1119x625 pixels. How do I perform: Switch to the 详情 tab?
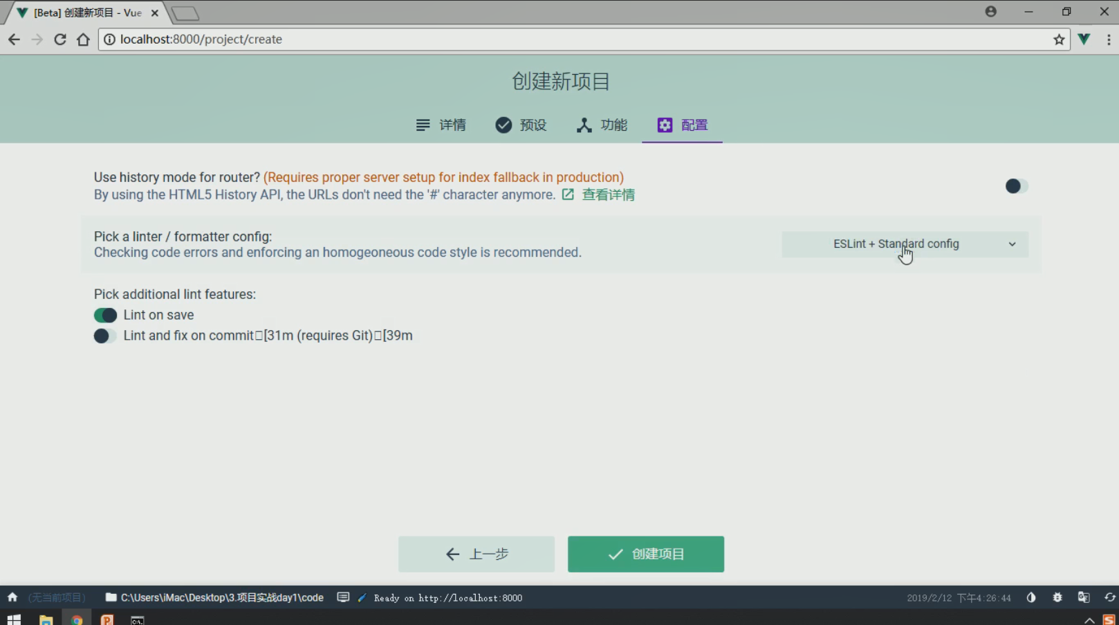(441, 125)
